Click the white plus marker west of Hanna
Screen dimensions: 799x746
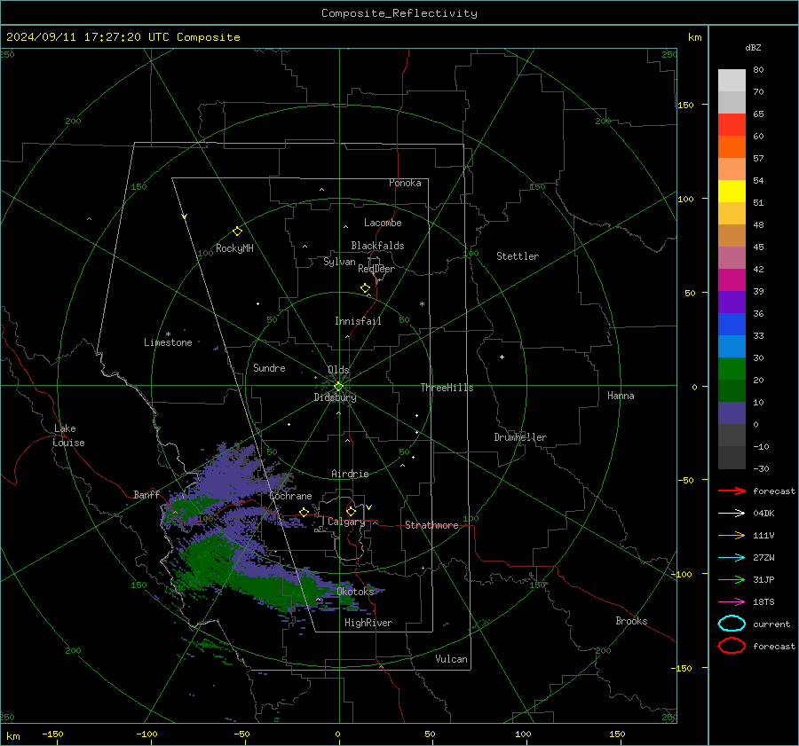point(502,357)
